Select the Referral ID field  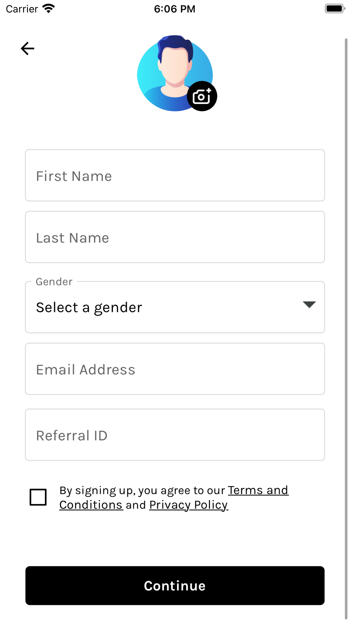pos(175,435)
